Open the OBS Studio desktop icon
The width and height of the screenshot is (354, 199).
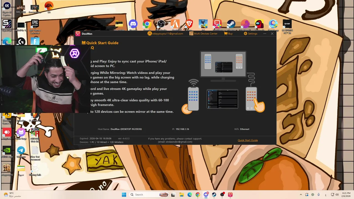[161, 25]
